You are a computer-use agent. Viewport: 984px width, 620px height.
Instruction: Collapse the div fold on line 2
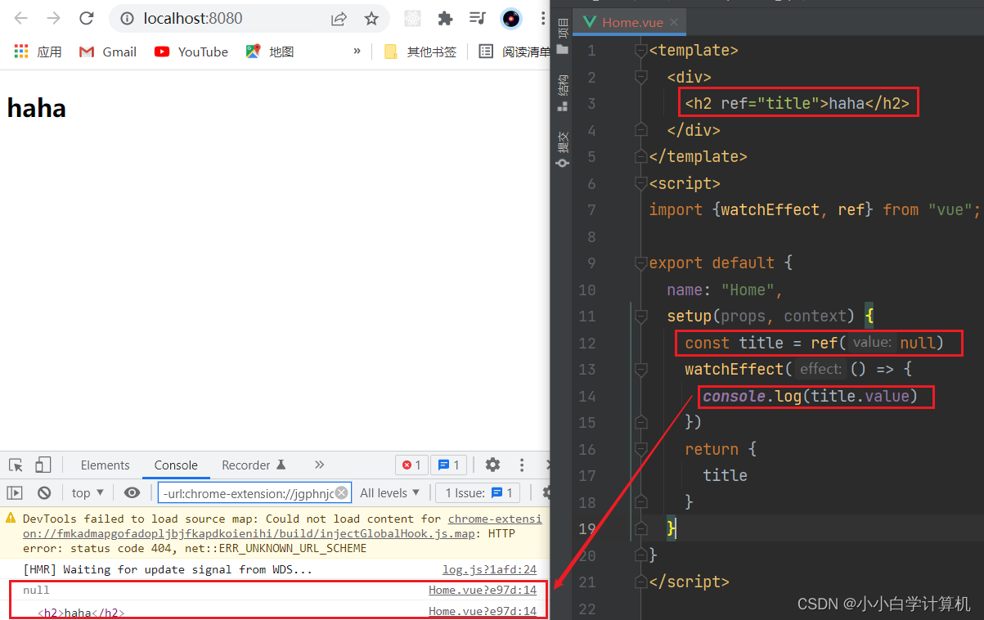click(642, 77)
